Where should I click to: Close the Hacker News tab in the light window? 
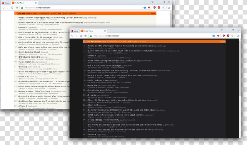[x=36, y=3]
